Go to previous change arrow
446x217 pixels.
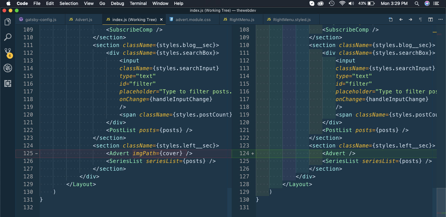[x=401, y=19]
